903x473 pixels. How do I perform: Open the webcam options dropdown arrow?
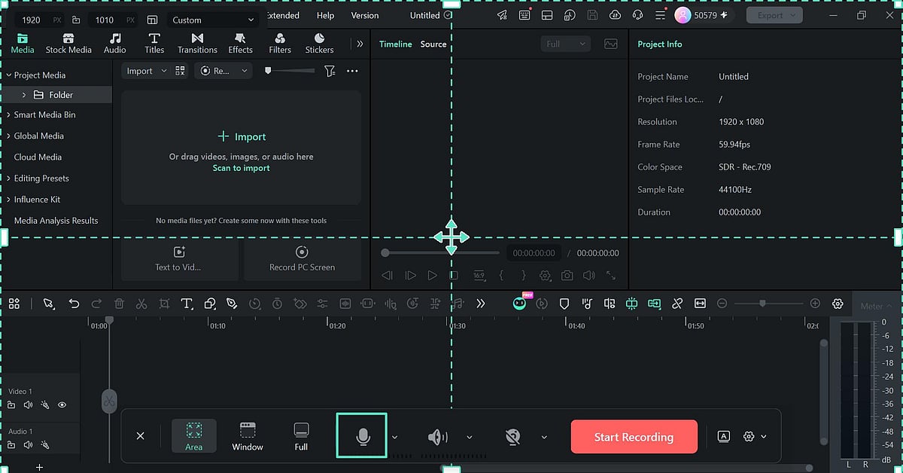(x=544, y=437)
